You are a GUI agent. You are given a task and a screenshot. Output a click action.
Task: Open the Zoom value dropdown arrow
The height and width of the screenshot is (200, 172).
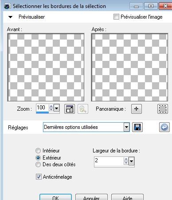click(56, 108)
